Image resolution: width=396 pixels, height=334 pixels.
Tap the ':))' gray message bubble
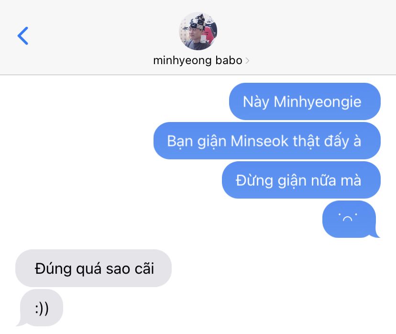42,308
